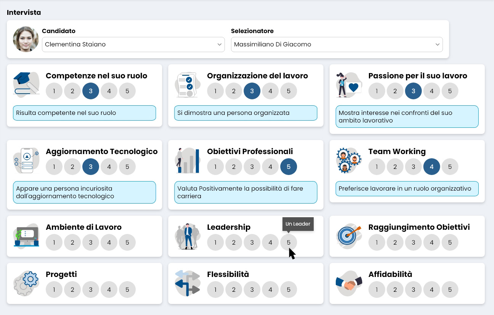Click the target icon beside Raggiungimento Obiettivi

(348, 236)
